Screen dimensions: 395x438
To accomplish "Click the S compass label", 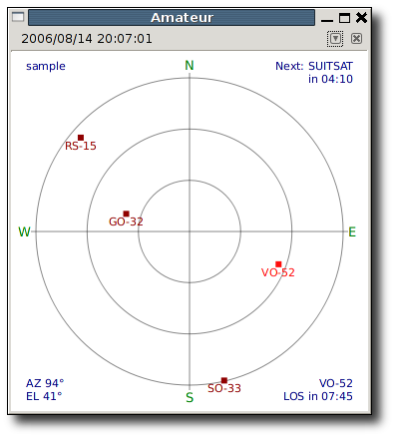I will (x=190, y=397).
